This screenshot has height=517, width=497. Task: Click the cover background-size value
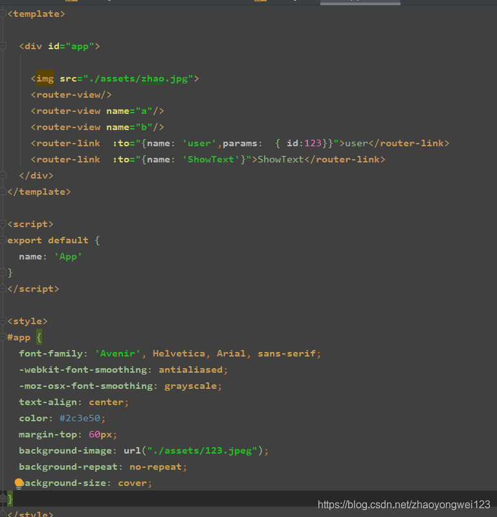point(132,483)
